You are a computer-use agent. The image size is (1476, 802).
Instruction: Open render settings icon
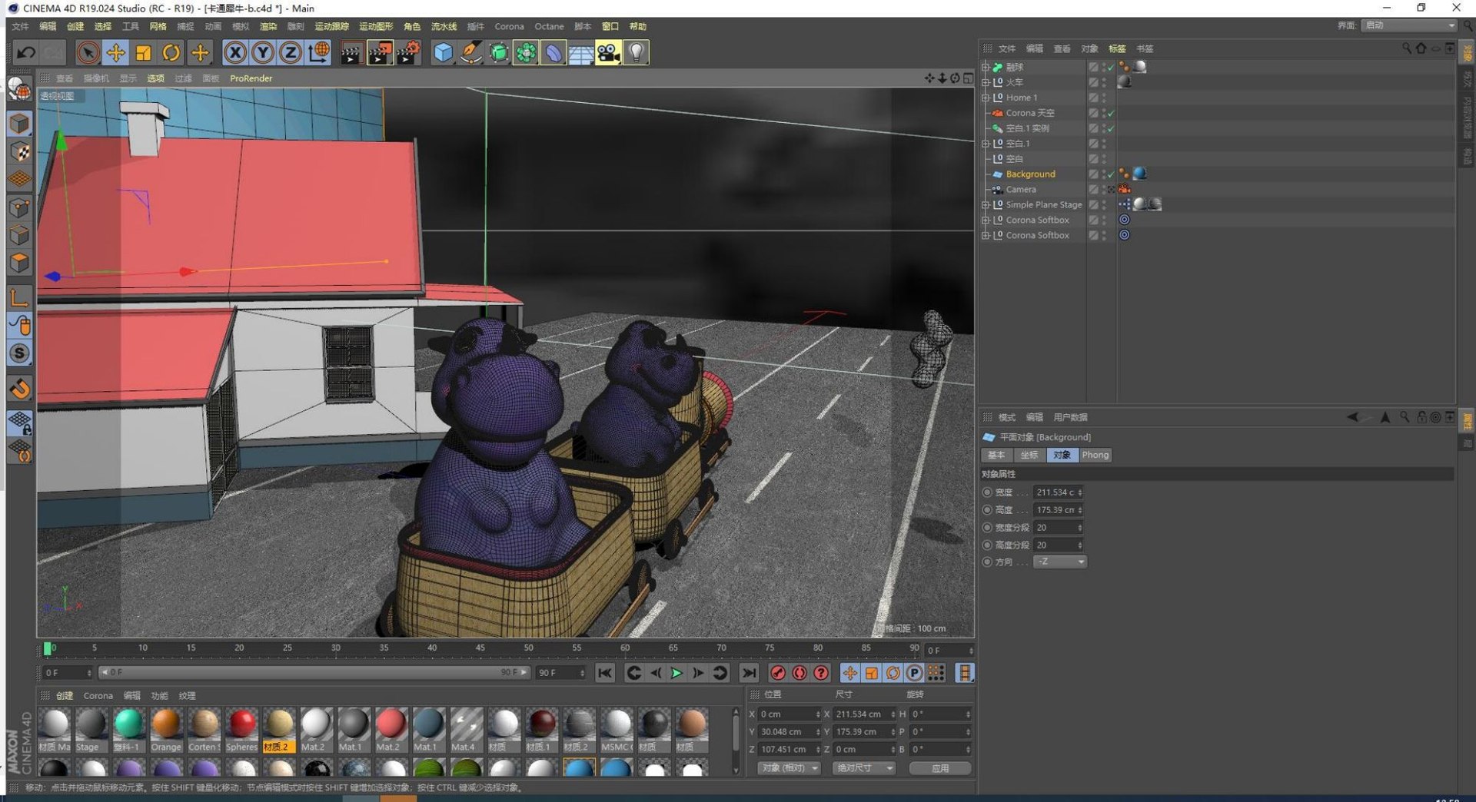pyautogui.click(x=407, y=52)
